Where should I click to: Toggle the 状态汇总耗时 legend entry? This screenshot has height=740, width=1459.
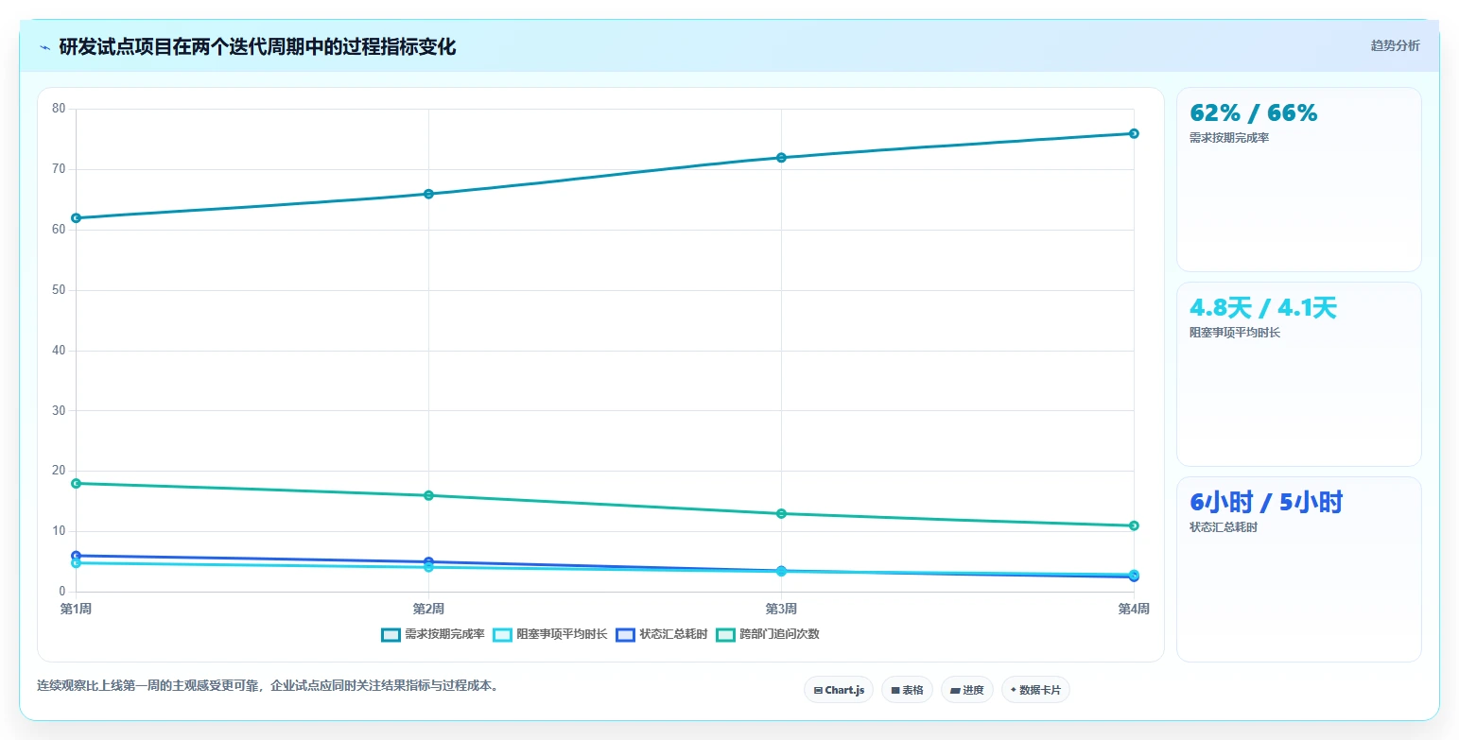point(661,634)
